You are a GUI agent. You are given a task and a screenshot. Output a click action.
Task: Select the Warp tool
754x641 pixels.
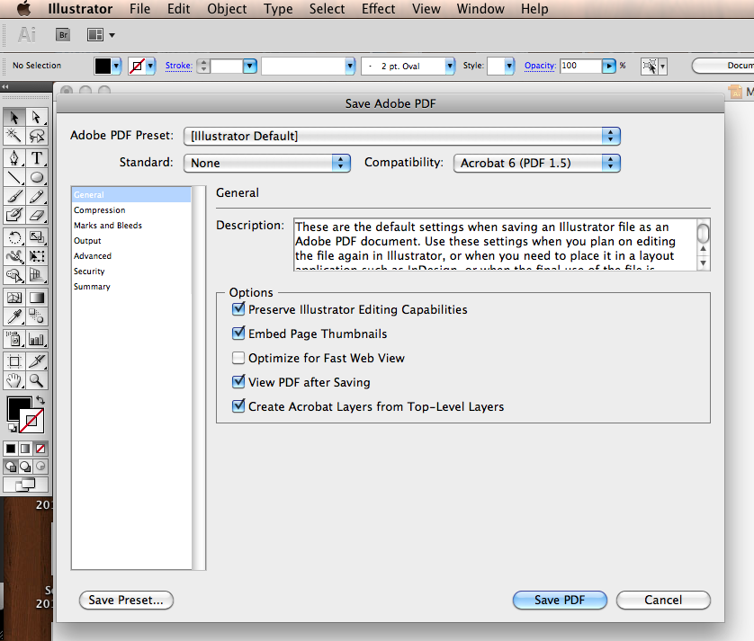(14, 256)
